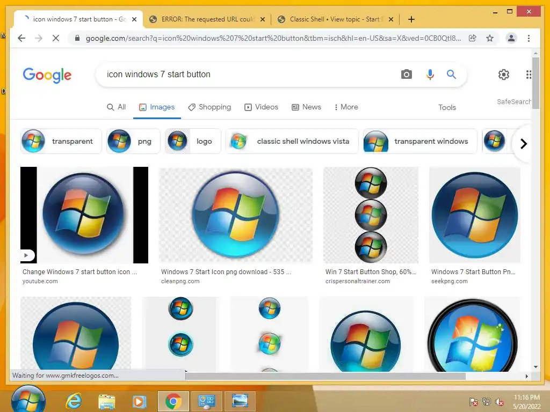This screenshot has width=550, height=412.
Task: Select the Videos search tab
Action: (x=262, y=107)
